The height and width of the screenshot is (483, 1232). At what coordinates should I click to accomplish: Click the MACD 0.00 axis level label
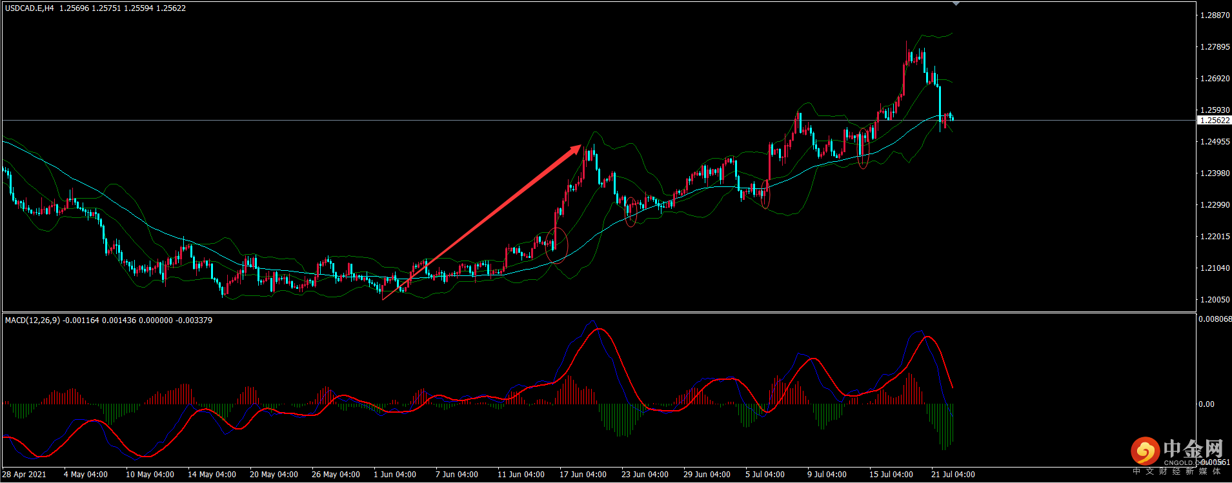point(1206,404)
